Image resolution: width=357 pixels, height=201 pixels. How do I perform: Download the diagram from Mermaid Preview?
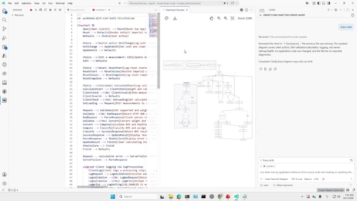pos(175,18)
